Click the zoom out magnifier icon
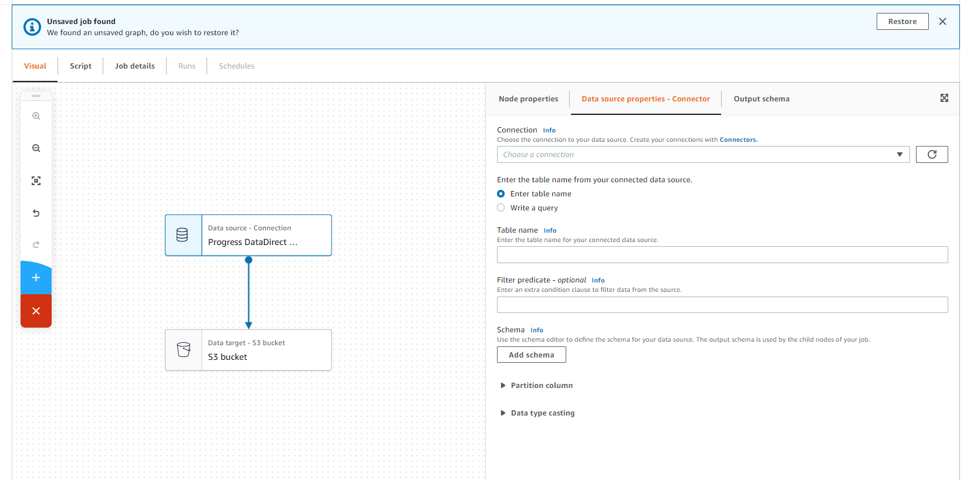This screenshot has width=967, height=480. (36, 148)
